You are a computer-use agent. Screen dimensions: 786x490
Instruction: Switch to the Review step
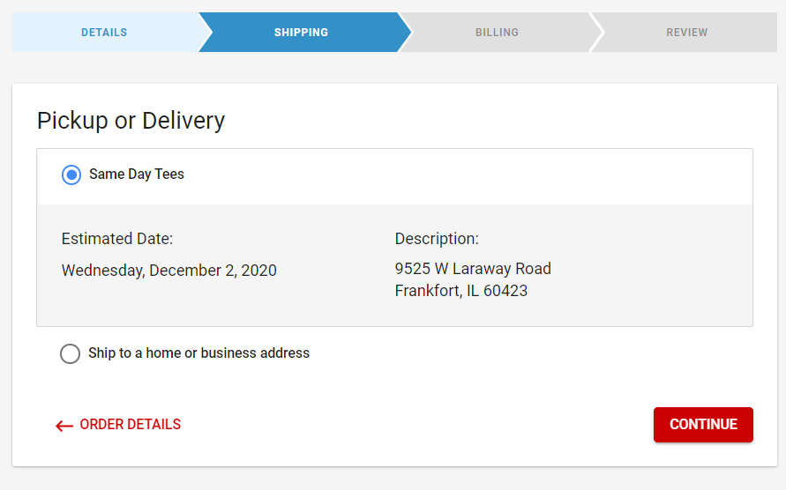pos(686,33)
